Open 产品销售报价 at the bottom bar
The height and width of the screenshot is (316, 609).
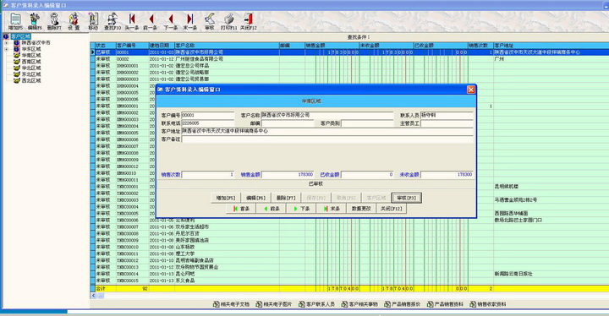[x=402, y=304]
